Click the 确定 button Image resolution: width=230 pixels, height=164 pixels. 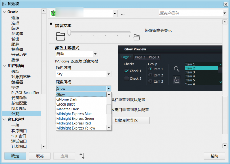[15, 156]
